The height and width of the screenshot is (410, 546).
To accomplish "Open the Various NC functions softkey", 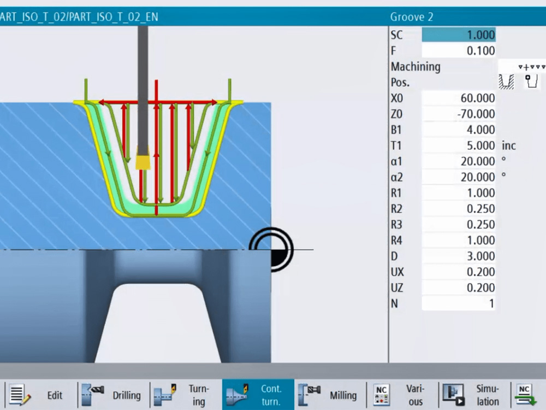I will [x=403, y=395].
